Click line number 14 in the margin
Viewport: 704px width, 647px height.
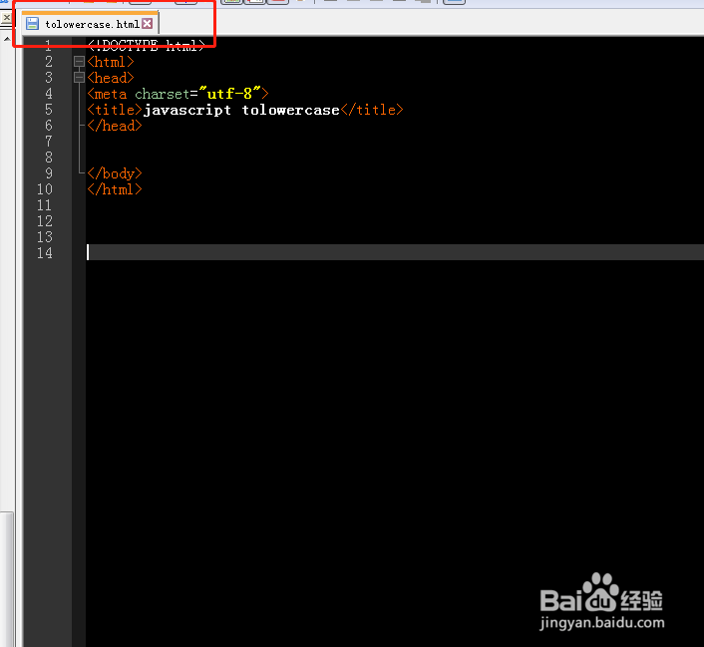pos(45,253)
